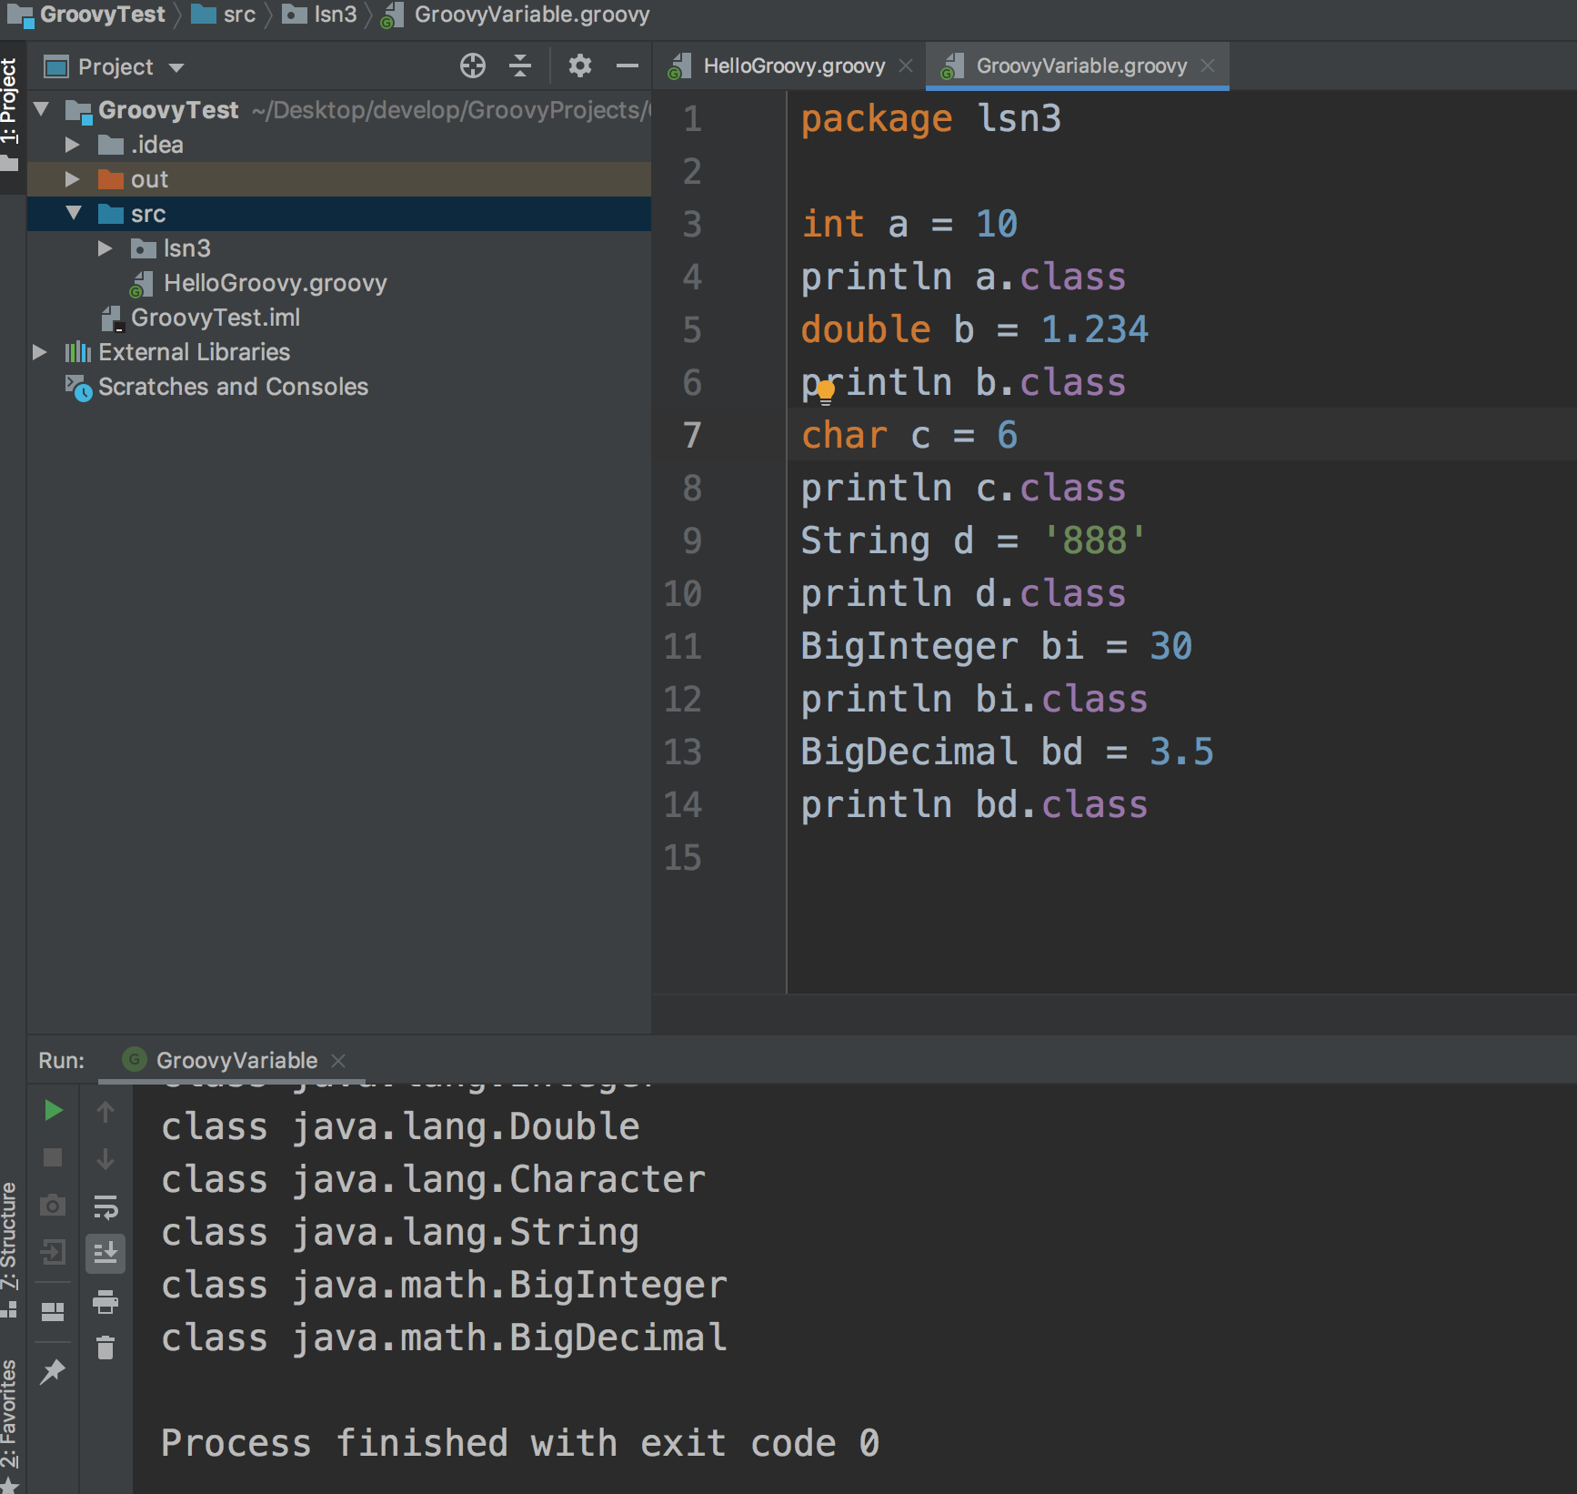Click the exit icon in Run toolbar
This screenshot has height=1494, width=1577.
click(x=54, y=1253)
